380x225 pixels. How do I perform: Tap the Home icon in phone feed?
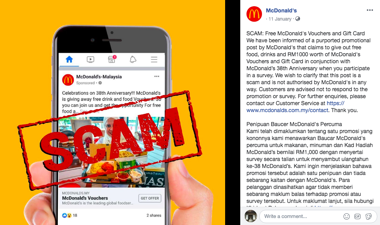pyautogui.click(x=69, y=59)
